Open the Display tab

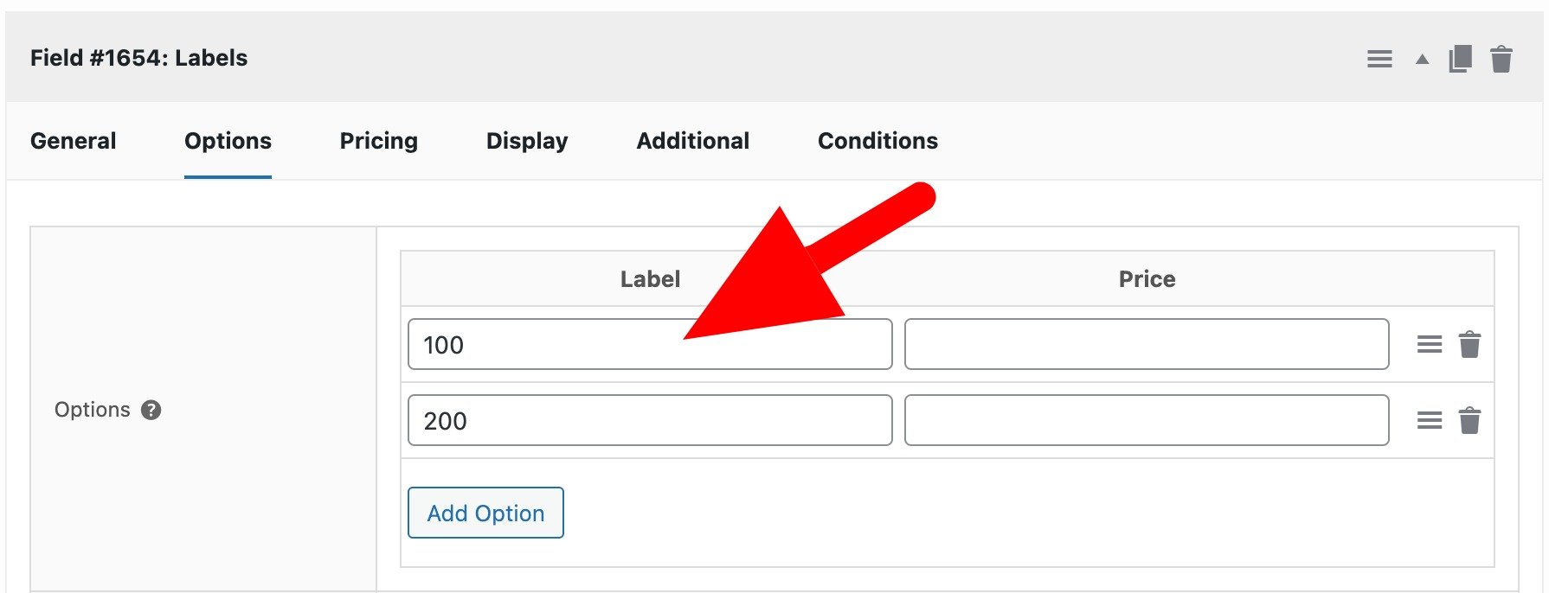pyautogui.click(x=526, y=140)
